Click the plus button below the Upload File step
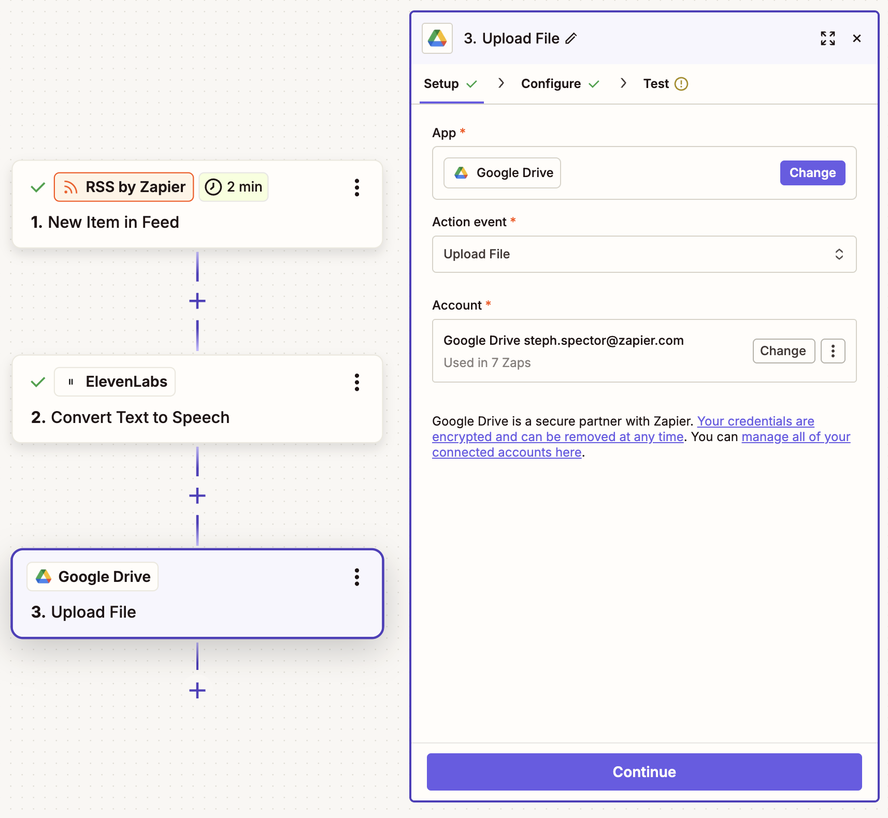888x818 pixels. pos(197,690)
